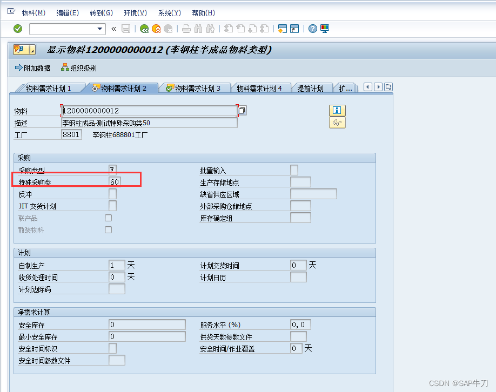Click the 库存确定组 field
496x392 pixels.
pyautogui.click(x=300, y=218)
